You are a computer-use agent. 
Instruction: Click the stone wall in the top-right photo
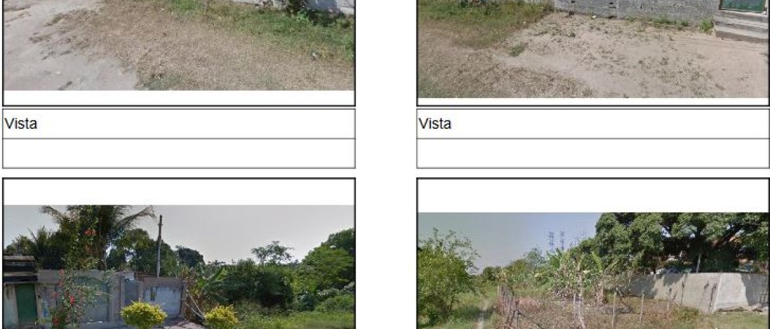pyautogui.click(x=636, y=9)
